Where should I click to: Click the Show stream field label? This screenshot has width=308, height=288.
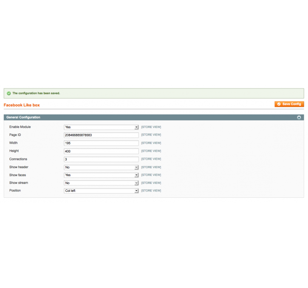19,183
